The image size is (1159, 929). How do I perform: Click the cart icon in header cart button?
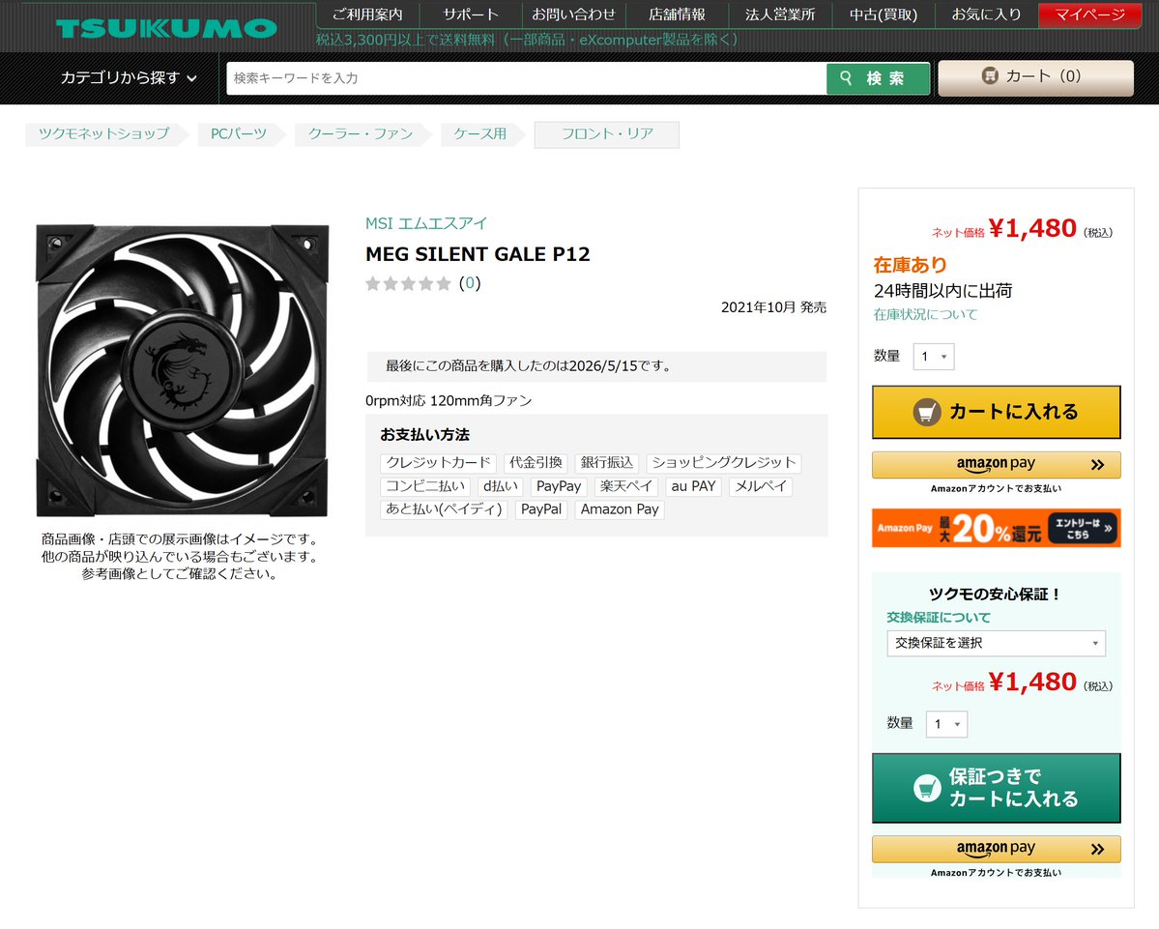click(990, 75)
